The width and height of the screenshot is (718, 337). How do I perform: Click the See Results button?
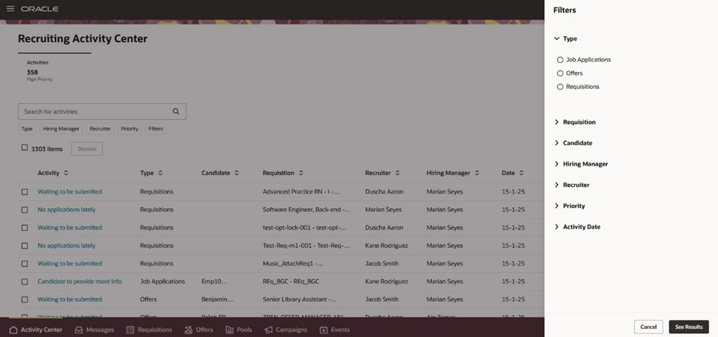click(689, 327)
